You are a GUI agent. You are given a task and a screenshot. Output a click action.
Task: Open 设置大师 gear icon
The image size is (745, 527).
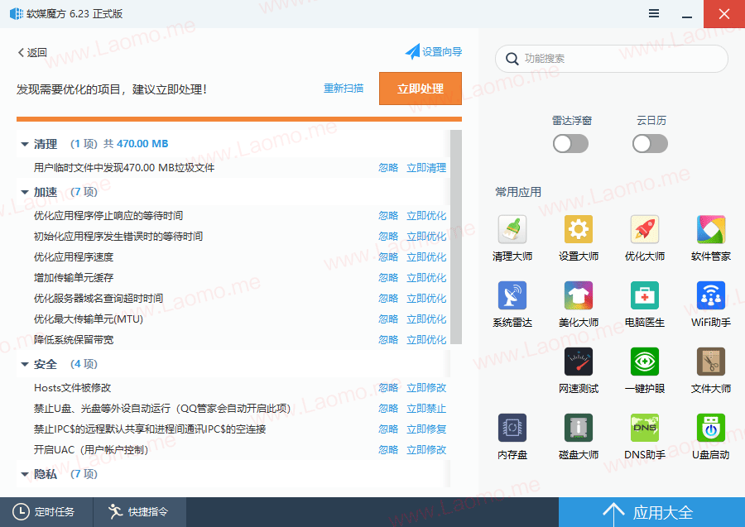click(579, 229)
